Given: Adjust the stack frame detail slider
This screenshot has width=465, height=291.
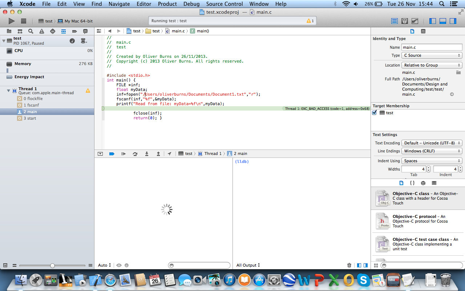Looking at the screenshot, I should (52, 266).
